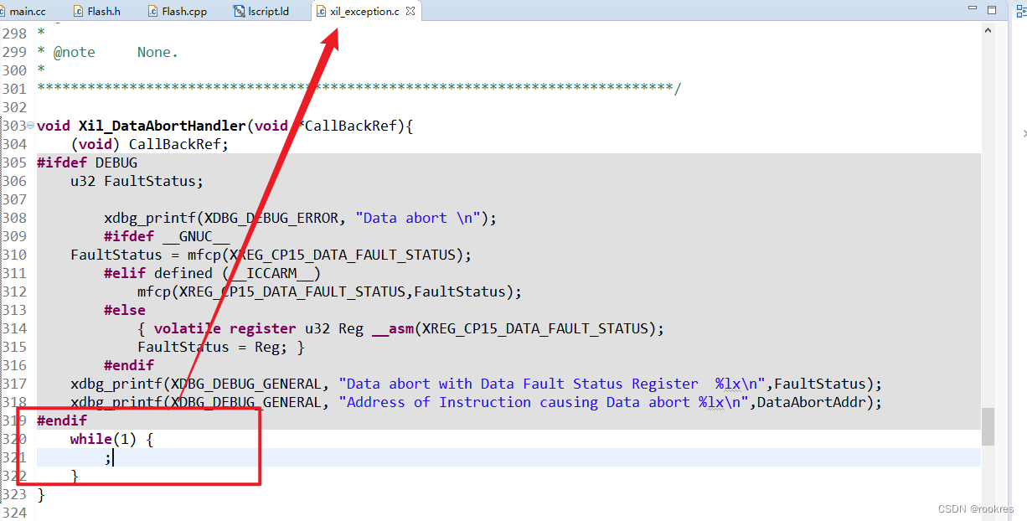Click DataAbortAddr argument on line 318

pyautogui.click(x=812, y=402)
